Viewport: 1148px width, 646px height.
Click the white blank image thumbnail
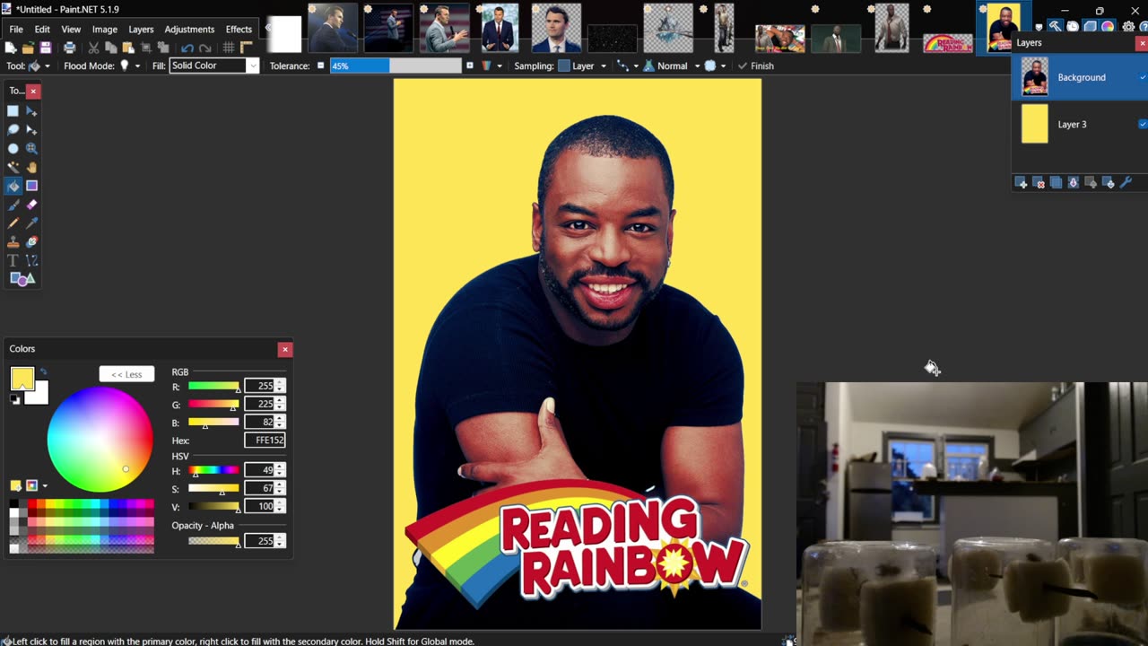pos(284,34)
